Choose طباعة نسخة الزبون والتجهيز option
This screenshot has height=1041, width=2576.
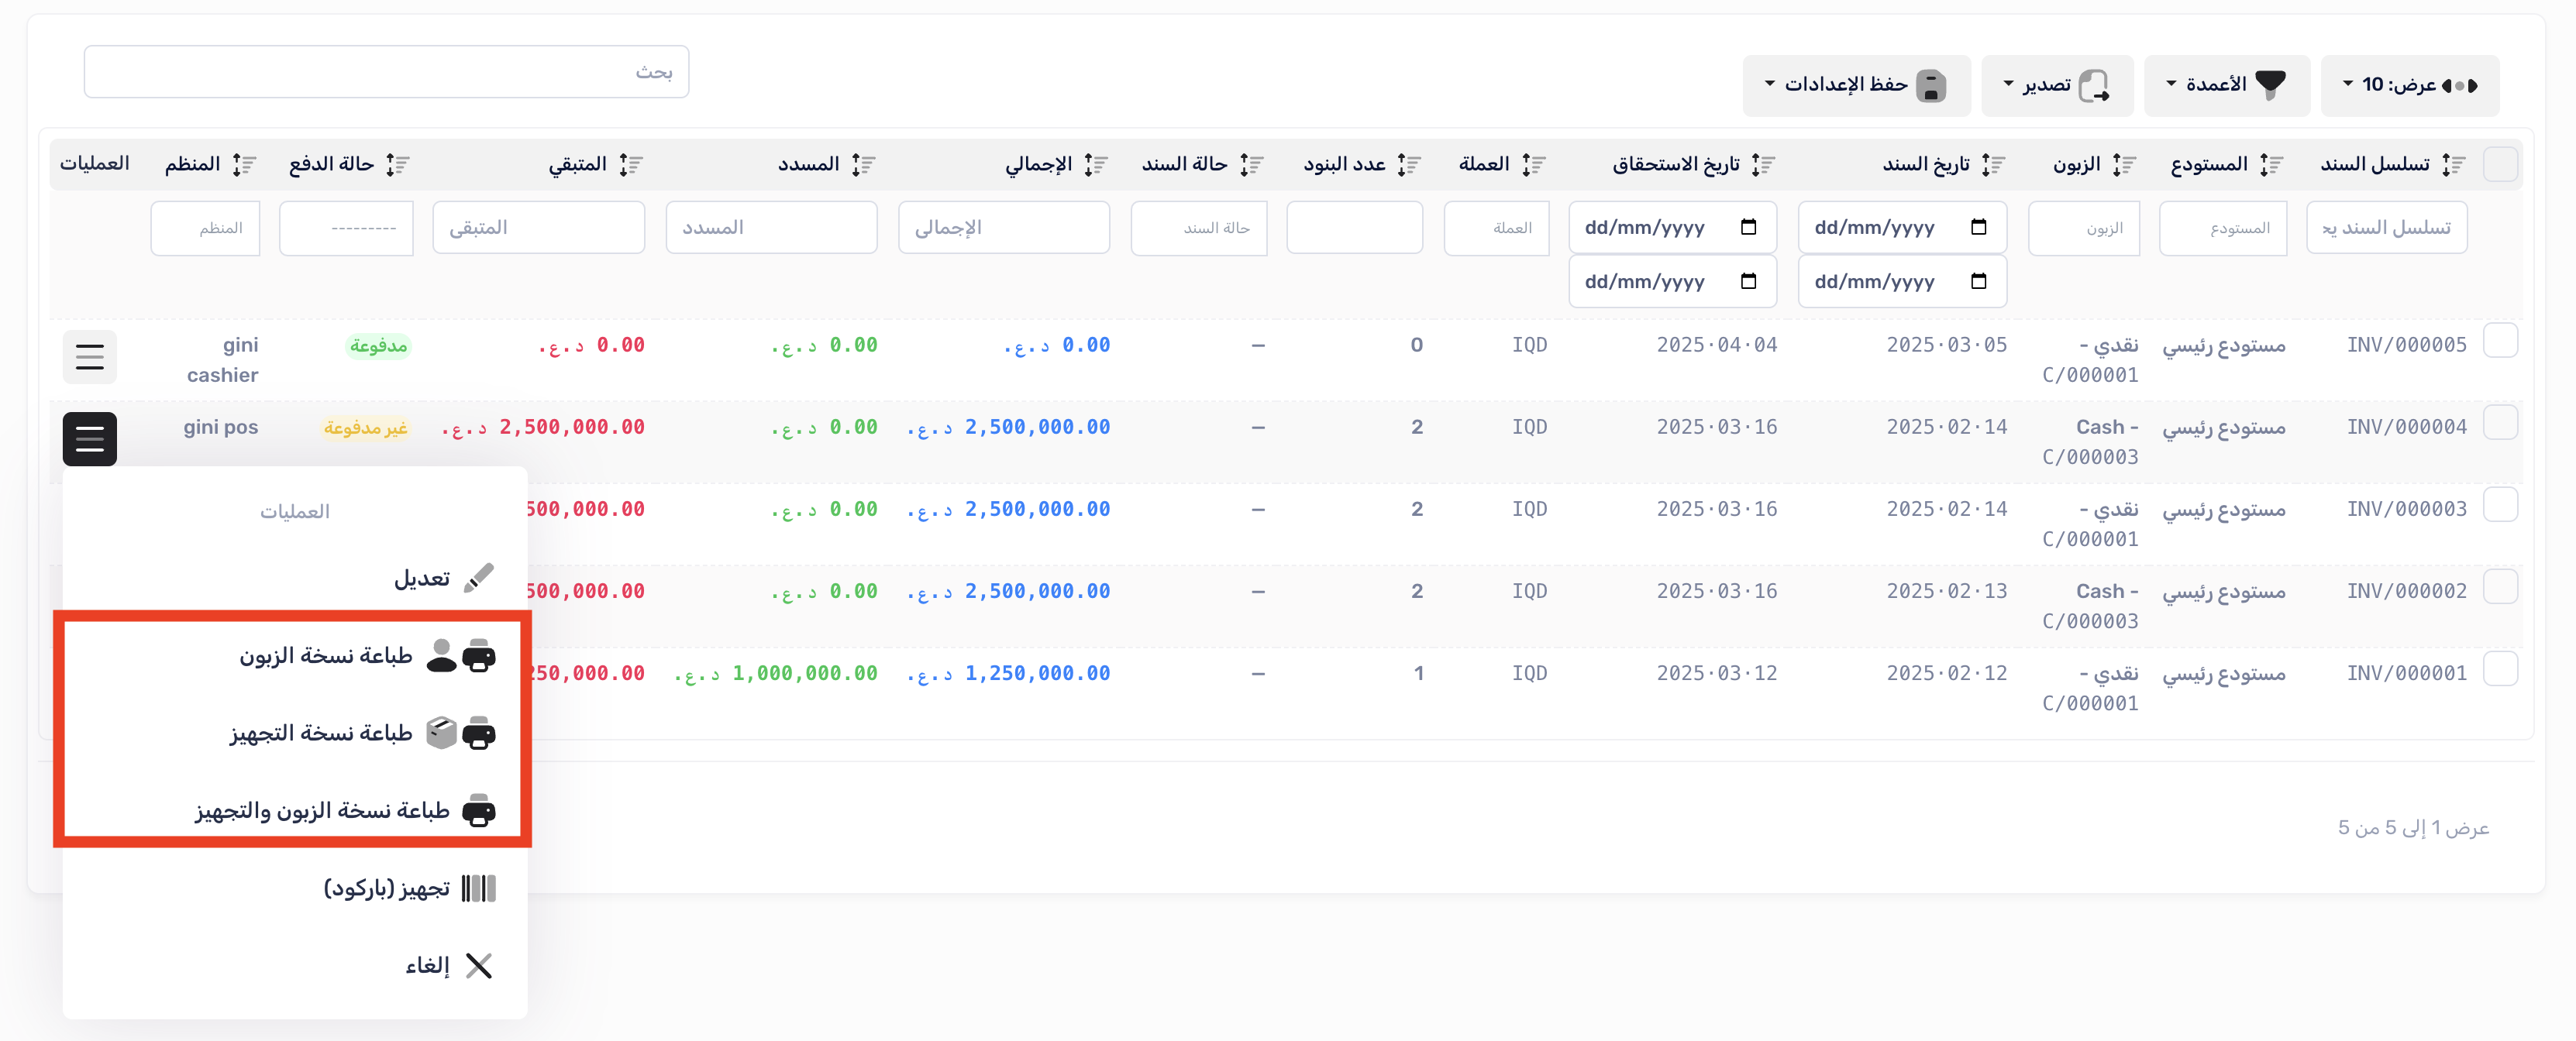coord(322,810)
